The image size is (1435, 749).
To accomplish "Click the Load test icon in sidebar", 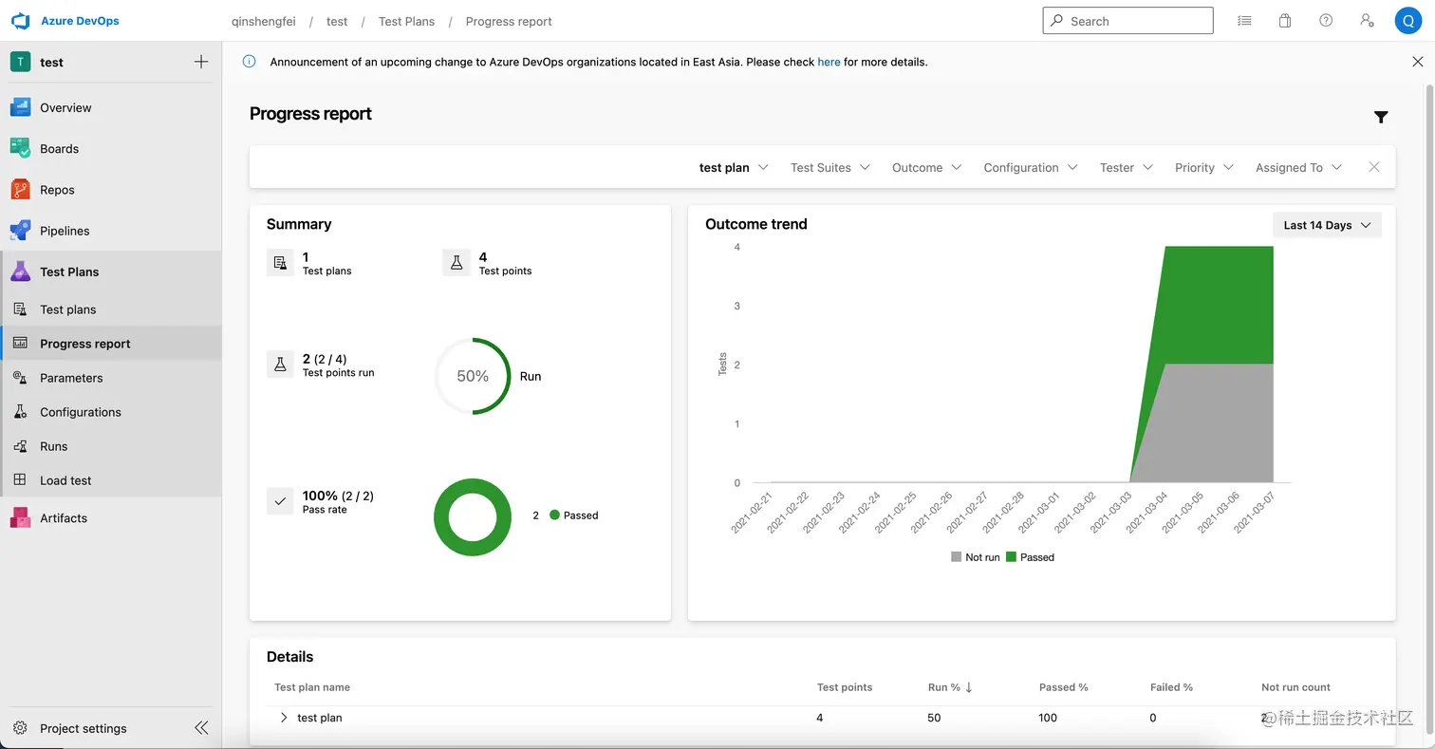I will pyautogui.click(x=20, y=480).
